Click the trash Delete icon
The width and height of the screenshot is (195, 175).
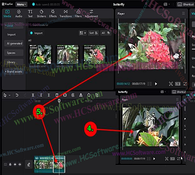click(57, 95)
